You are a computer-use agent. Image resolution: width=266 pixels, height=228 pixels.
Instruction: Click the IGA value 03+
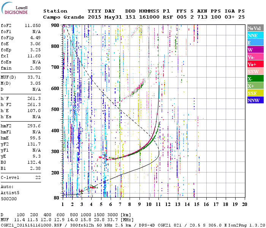230,17
